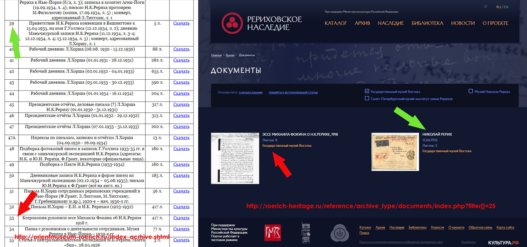Select text 'Президентские отчёты Л.Хорша (01.01.1932 - 29.12.1932)'
The height and width of the screenshot is (247, 527).
[x=82, y=115]
